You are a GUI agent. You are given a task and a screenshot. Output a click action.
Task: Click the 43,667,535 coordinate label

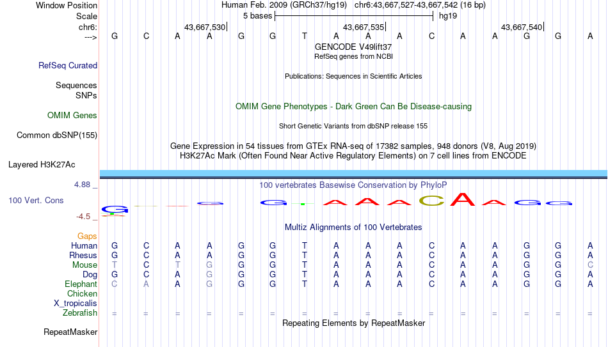tap(364, 27)
